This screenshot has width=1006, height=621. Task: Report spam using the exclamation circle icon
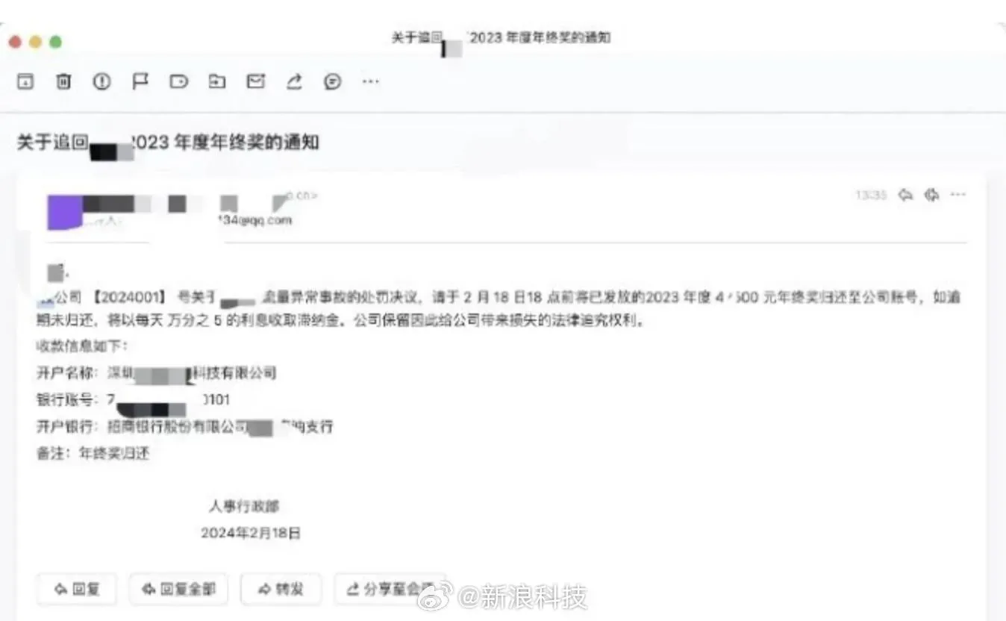tap(101, 81)
